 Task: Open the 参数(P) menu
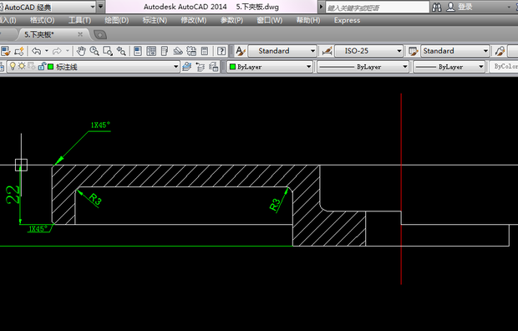click(231, 20)
